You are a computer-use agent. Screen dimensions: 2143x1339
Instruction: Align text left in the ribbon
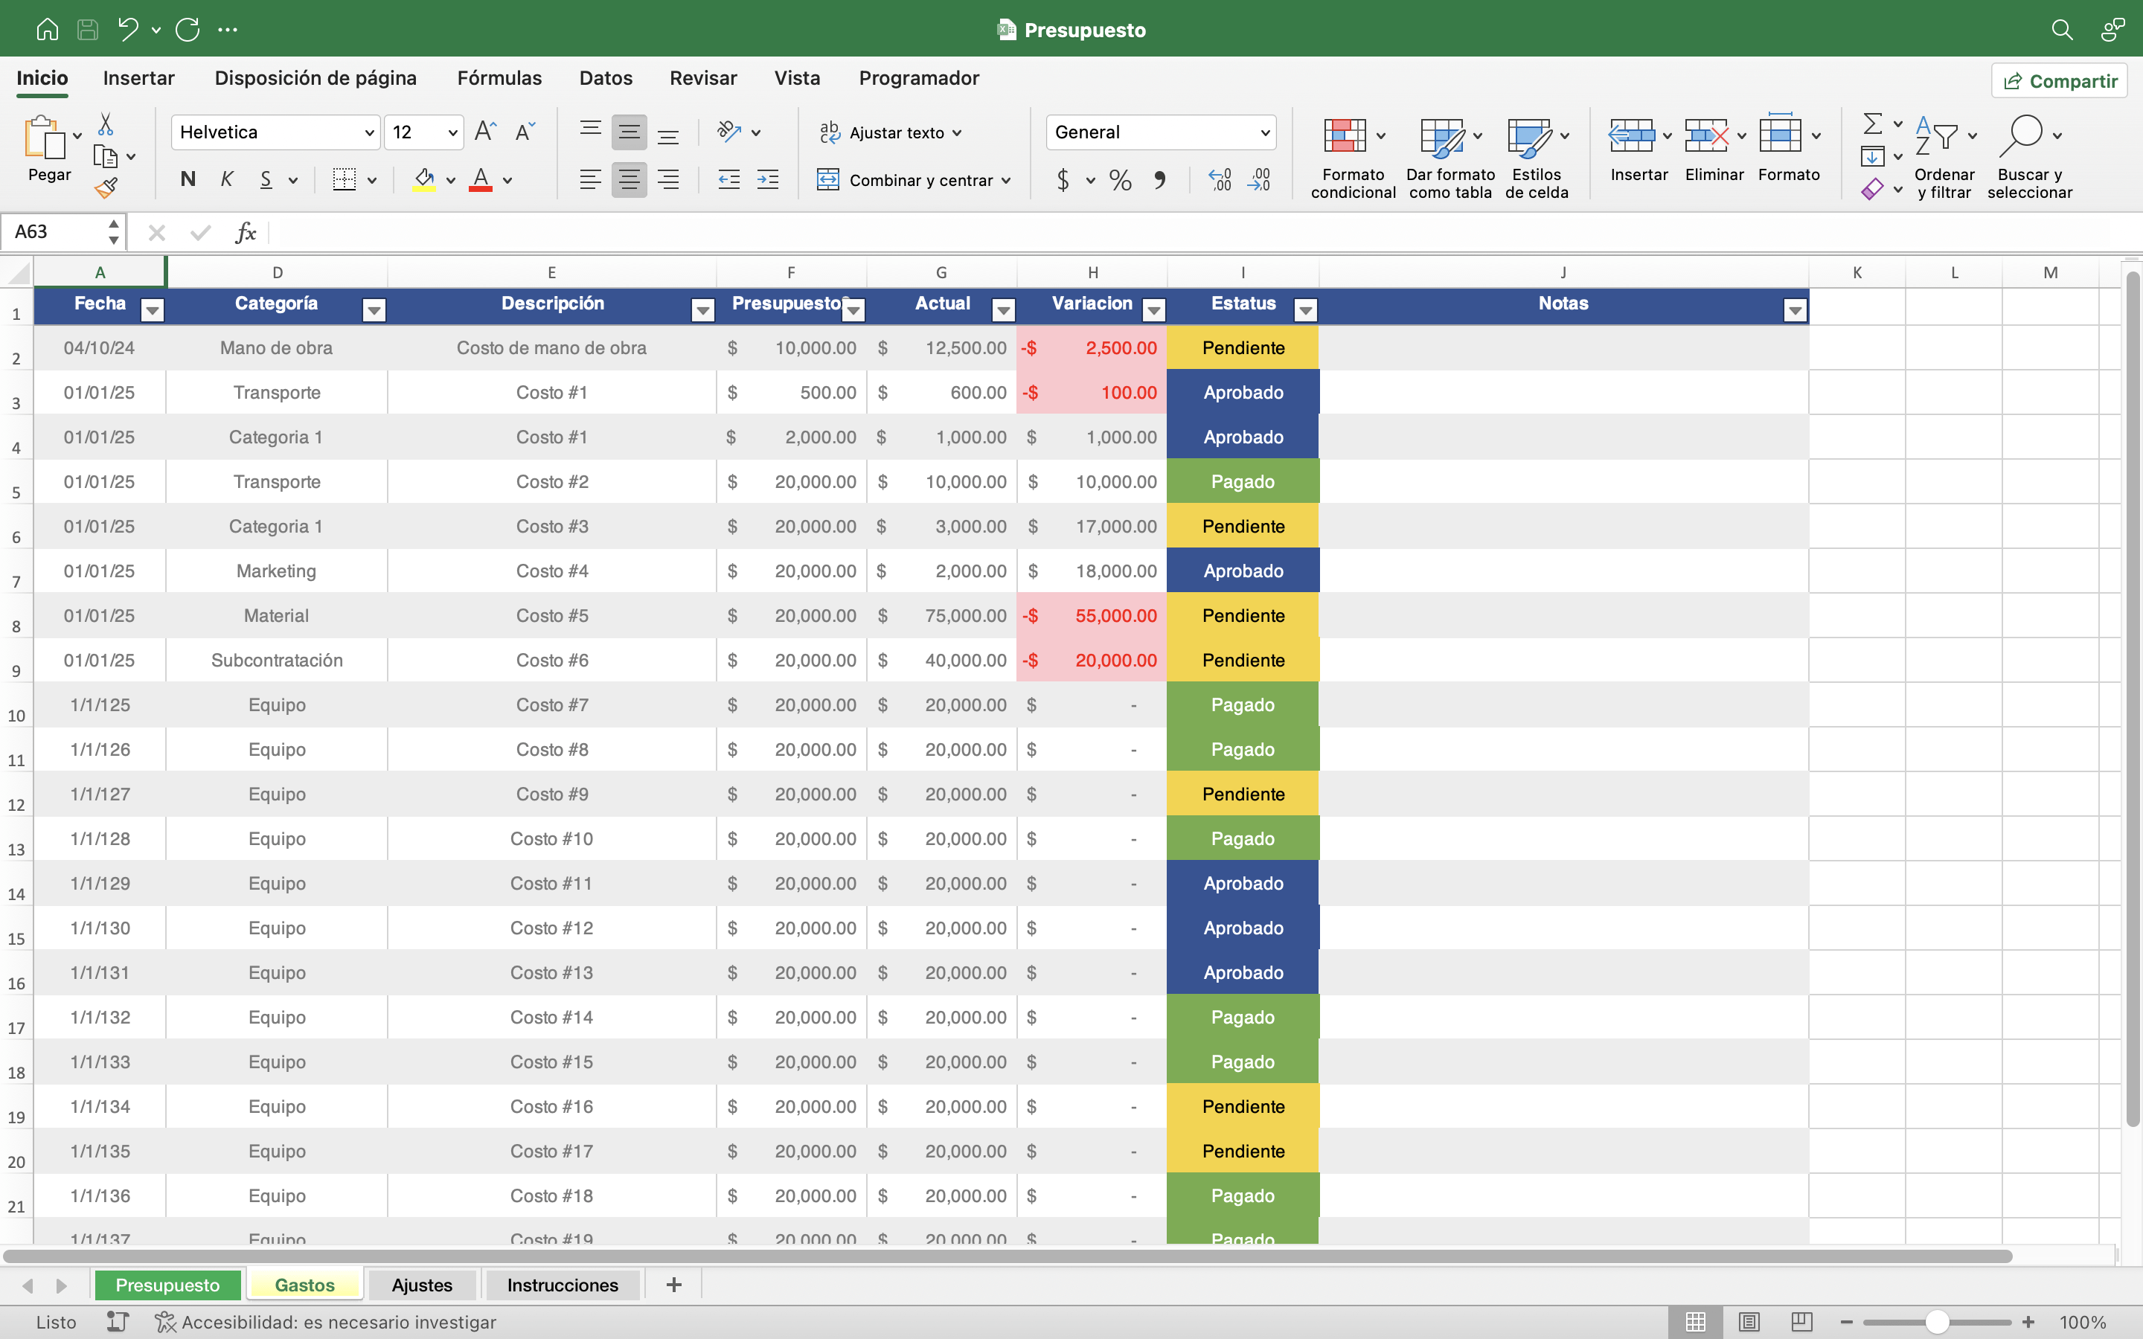coord(591,180)
